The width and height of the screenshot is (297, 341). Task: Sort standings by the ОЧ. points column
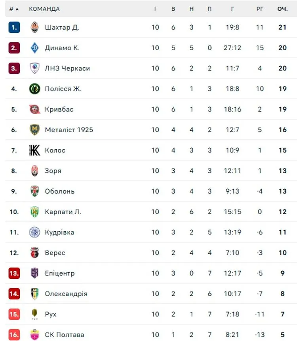282,9
